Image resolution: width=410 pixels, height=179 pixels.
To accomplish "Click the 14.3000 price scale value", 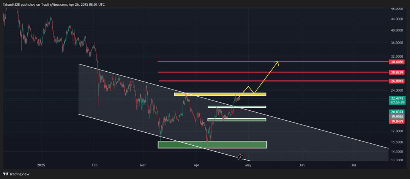I will click(397, 152).
